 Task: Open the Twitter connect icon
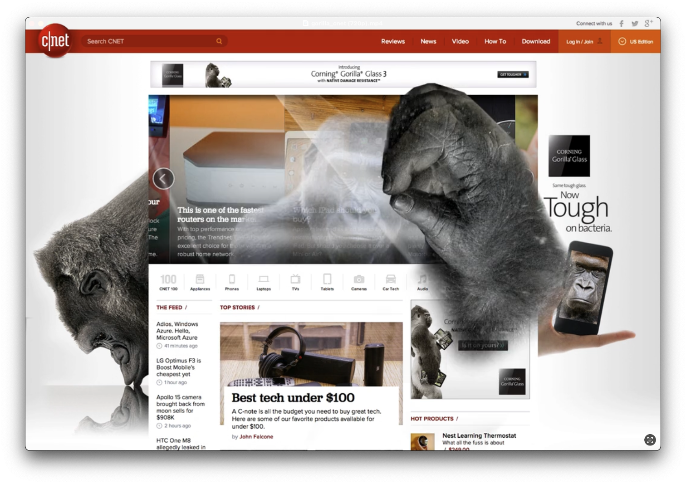635,24
